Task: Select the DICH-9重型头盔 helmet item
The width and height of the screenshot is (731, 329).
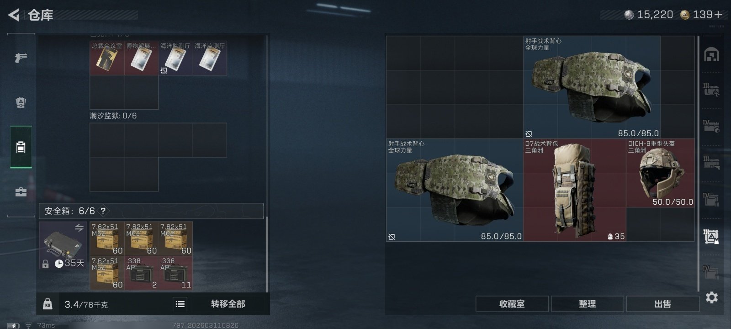Action: click(660, 173)
